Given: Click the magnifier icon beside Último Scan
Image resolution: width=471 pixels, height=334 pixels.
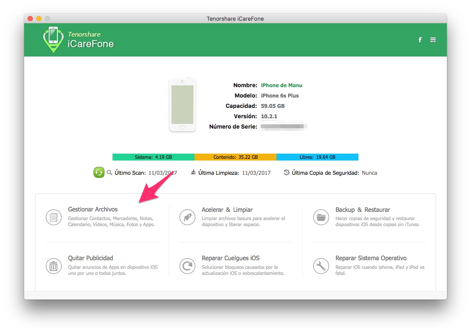Looking at the screenshot, I should point(110,173).
